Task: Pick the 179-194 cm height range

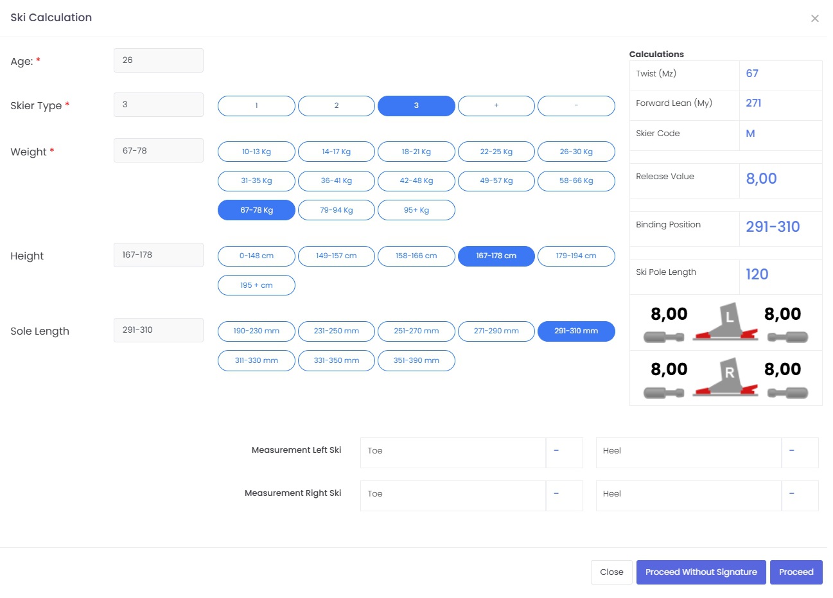Action: pyautogui.click(x=575, y=256)
